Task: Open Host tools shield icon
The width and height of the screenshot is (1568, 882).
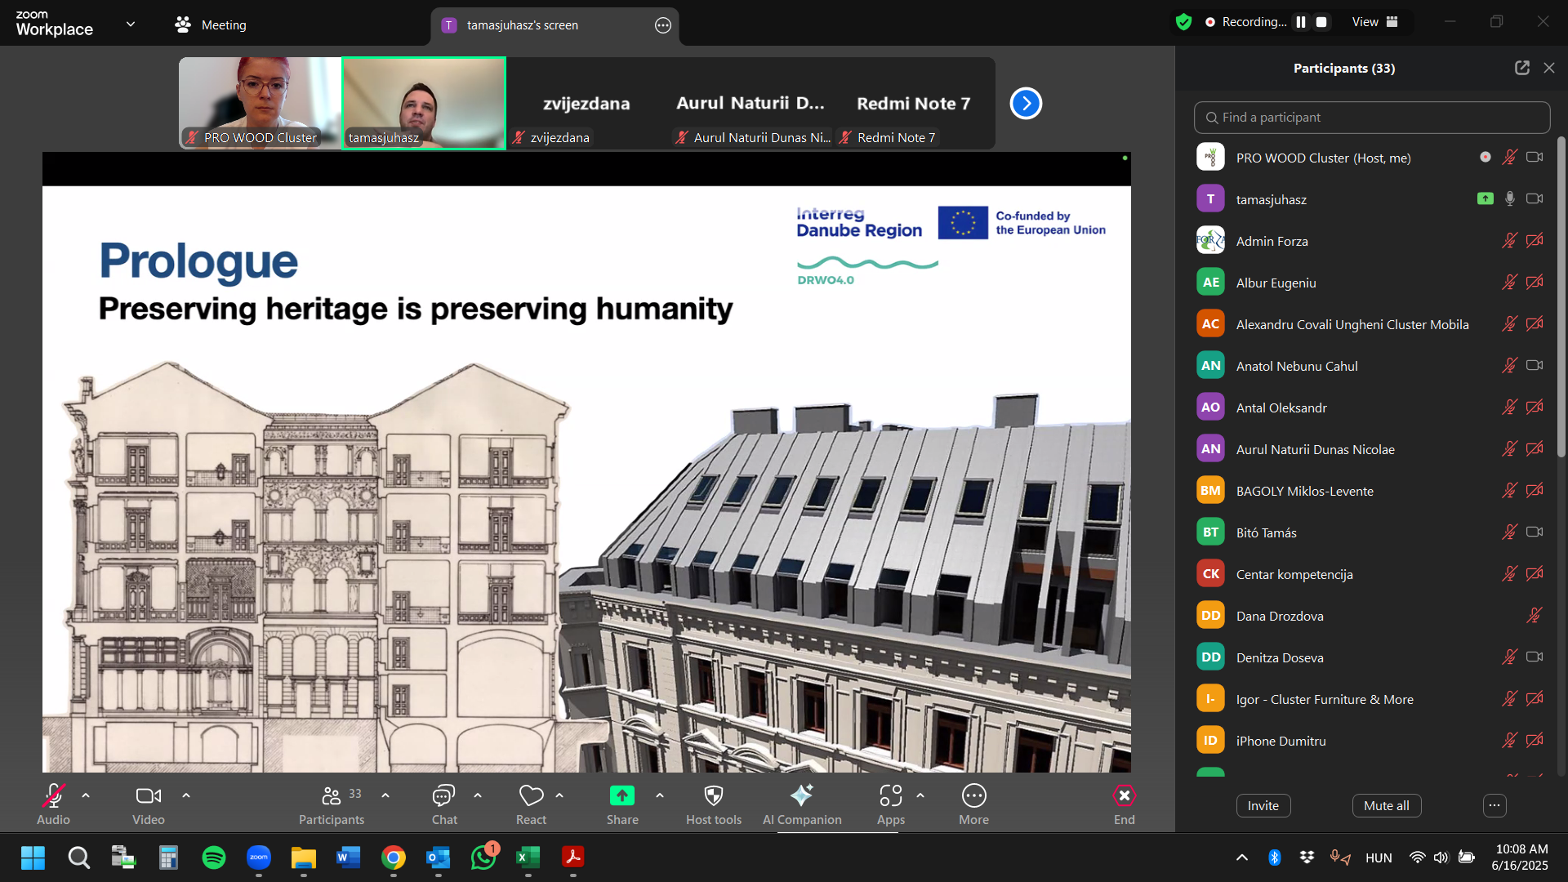Action: (x=714, y=804)
